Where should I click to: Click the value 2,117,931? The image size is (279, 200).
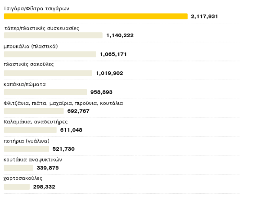(204, 17)
